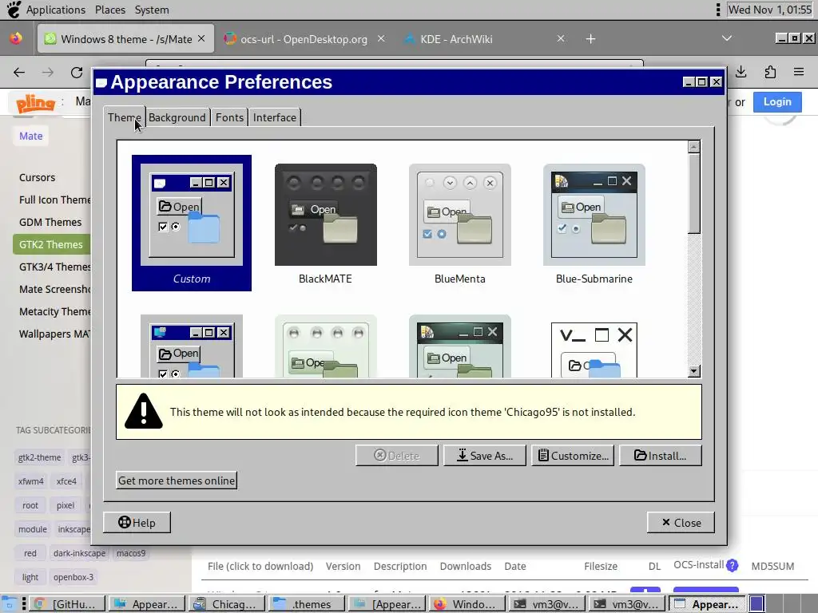
Task: Open Firefox downloads panel
Action: [x=741, y=73]
